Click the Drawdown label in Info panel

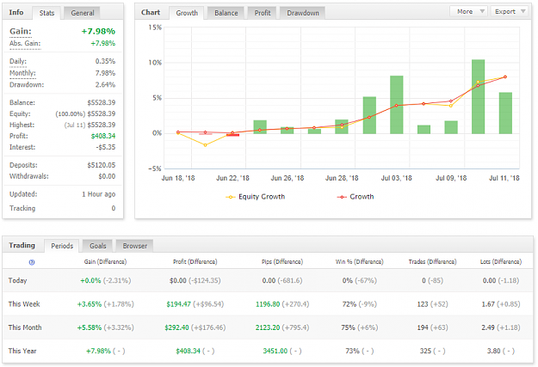27,84
